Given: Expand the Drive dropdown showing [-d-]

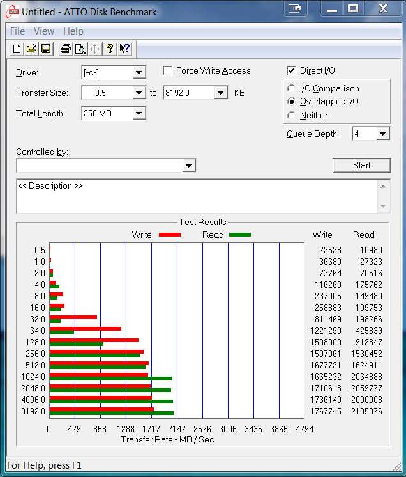Looking at the screenshot, I should click(x=139, y=72).
